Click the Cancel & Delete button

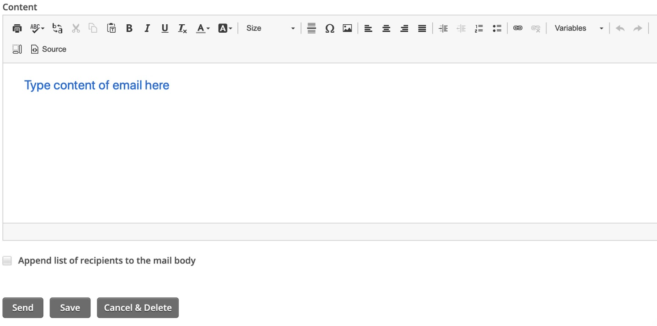[x=138, y=308]
